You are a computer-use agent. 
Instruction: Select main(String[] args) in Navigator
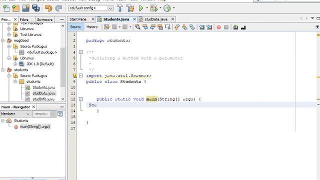click(35, 126)
